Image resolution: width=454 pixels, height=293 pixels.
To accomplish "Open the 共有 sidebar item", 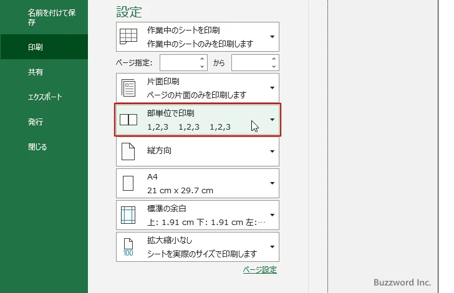I will pyautogui.click(x=36, y=72).
